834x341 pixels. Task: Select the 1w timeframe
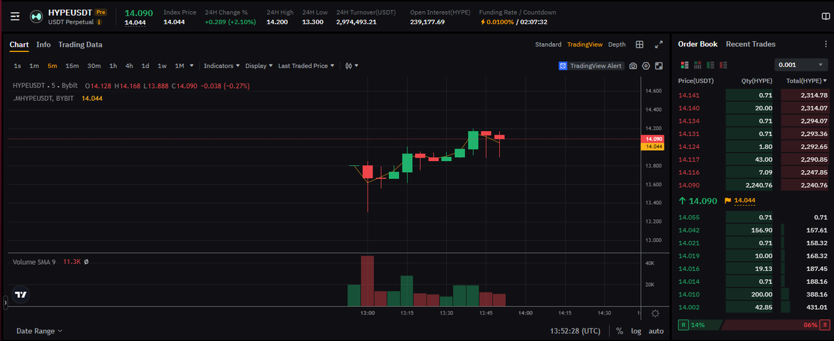coord(162,66)
